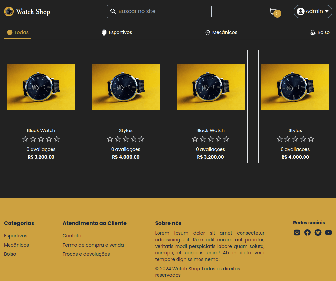Open Instagram social link
This screenshot has width=336, height=281.
pyautogui.click(x=297, y=232)
